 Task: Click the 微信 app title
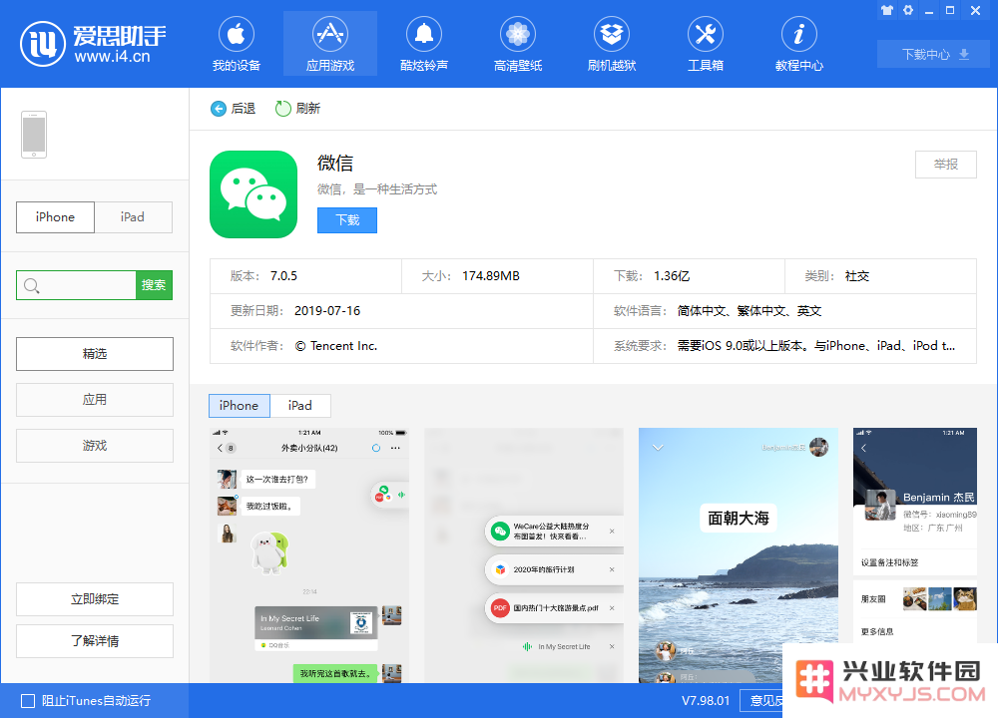[335, 164]
